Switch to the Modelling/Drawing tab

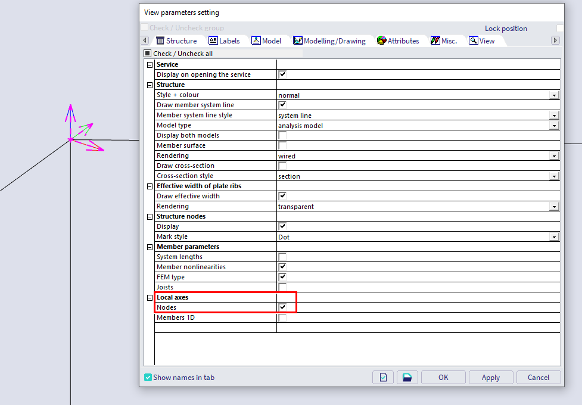pyautogui.click(x=329, y=40)
